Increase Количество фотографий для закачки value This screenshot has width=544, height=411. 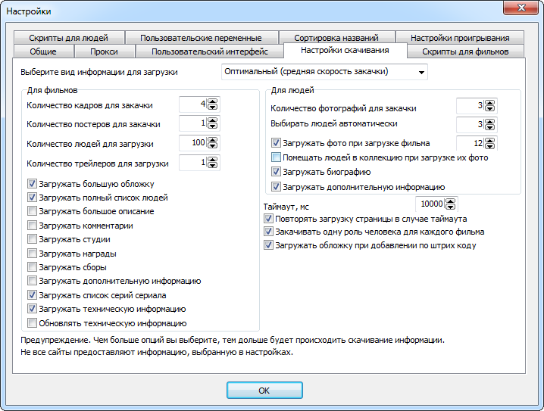pos(490,103)
